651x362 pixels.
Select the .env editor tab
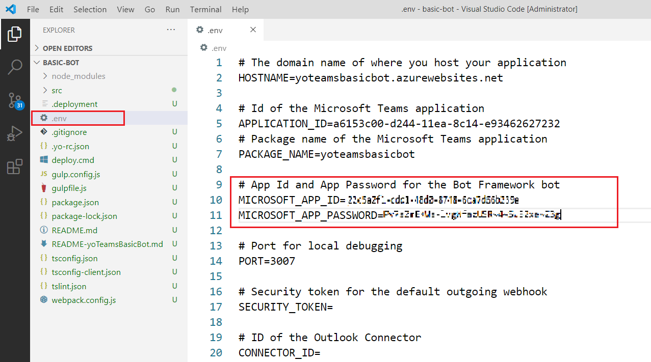coord(215,30)
